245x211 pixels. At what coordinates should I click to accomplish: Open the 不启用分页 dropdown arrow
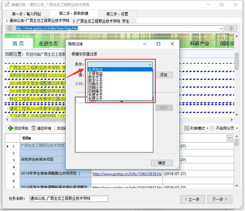[x=237, y=128]
